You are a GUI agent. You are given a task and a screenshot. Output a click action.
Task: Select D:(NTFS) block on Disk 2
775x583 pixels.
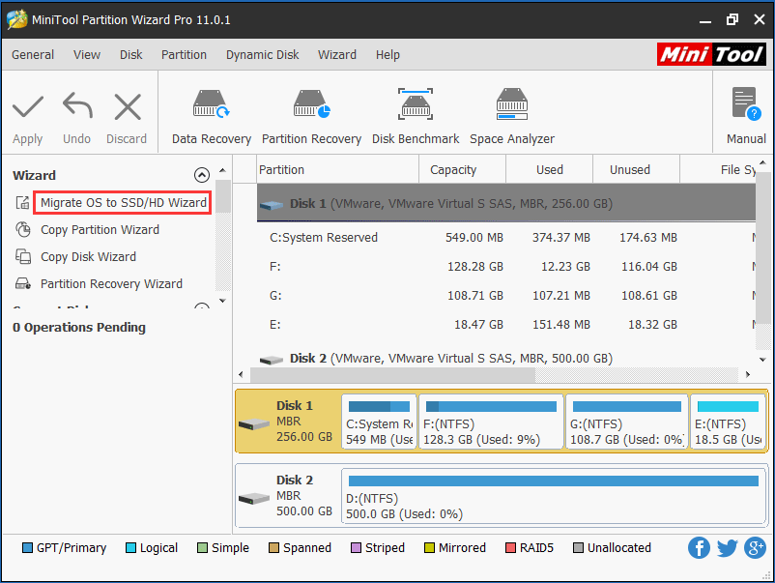(x=554, y=496)
